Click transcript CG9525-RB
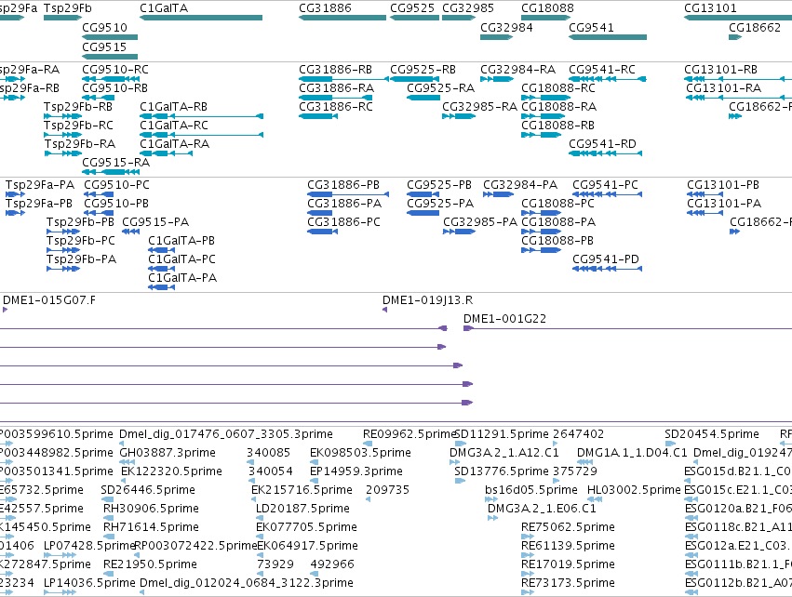The width and height of the screenshot is (792, 597). 415,79
